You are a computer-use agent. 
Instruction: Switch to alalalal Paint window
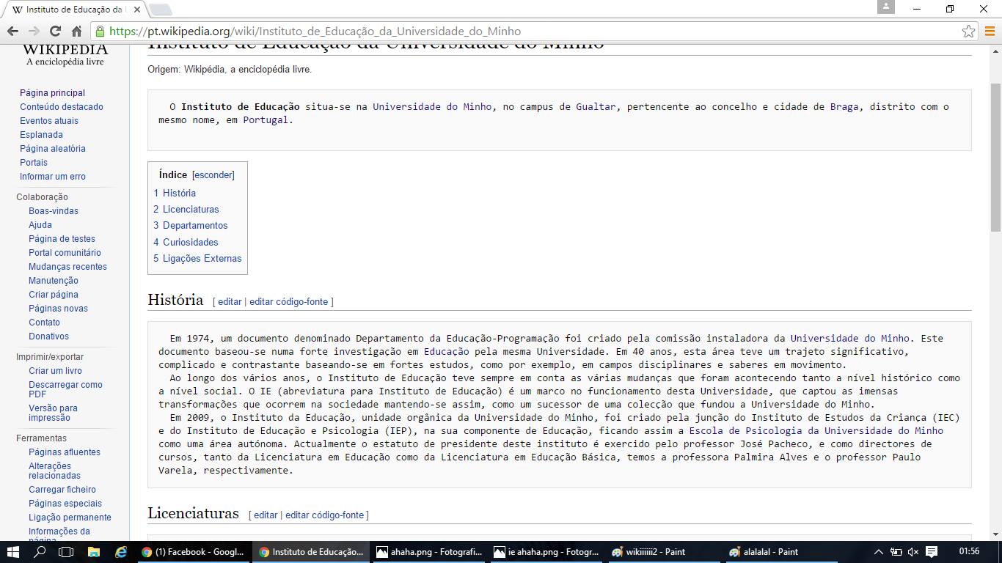780,552
